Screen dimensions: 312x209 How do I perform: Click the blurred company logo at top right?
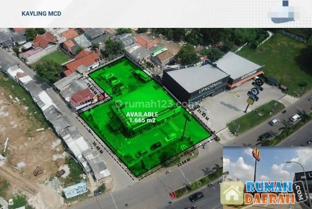(x=284, y=12)
